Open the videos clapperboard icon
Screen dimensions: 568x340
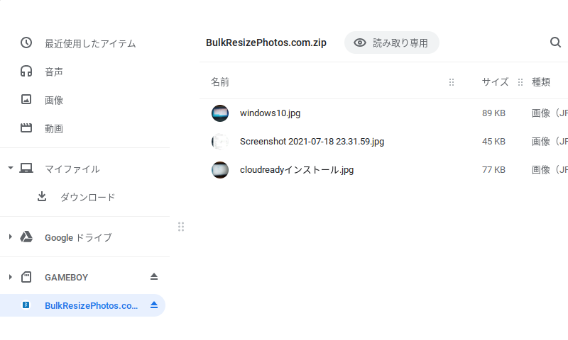26,127
